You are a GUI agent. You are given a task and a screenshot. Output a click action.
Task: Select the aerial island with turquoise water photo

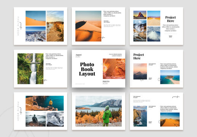pyautogui.click(x=170, y=77)
